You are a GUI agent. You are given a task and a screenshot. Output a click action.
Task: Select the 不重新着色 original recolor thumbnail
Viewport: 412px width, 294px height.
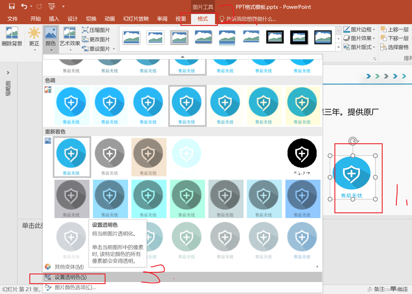(x=72, y=157)
